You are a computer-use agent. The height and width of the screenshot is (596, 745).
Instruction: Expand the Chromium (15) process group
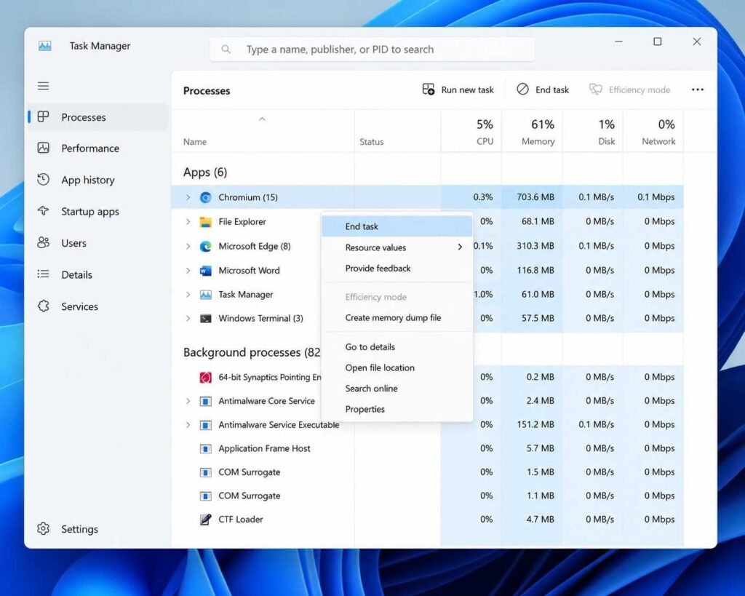coord(188,197)
